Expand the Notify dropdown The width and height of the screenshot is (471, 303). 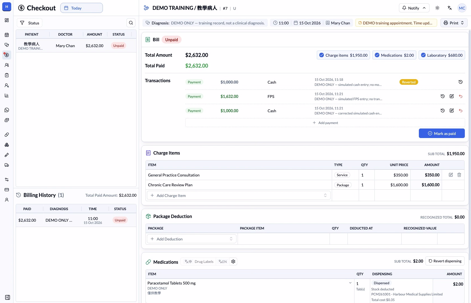tap(414, 8)
